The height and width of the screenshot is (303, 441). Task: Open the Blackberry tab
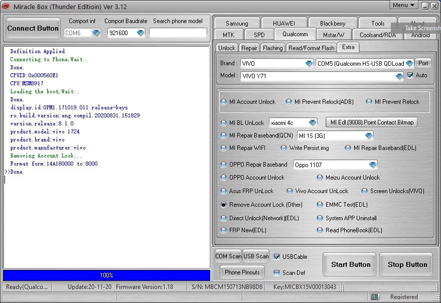[333, 23]
